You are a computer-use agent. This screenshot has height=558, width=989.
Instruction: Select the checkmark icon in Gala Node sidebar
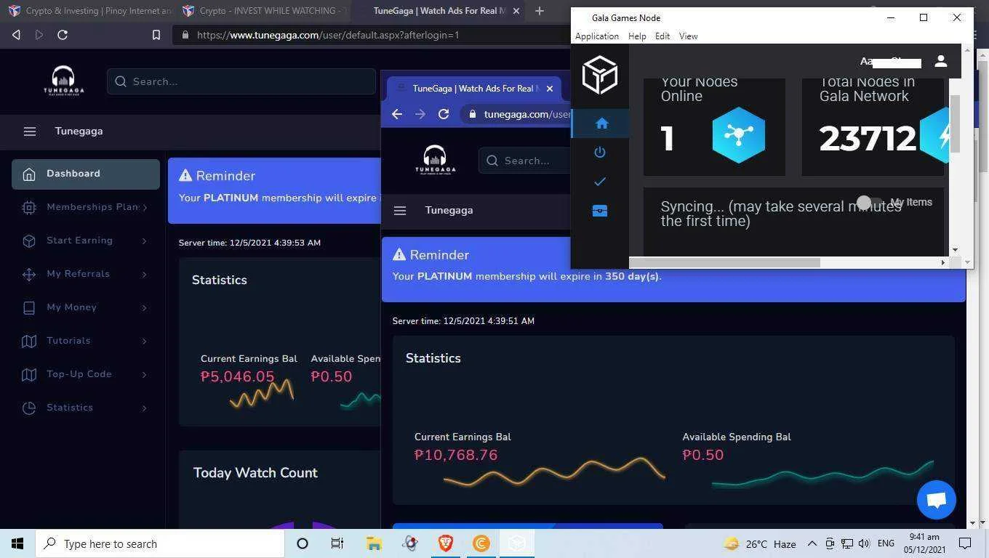[x=600, y=182]
